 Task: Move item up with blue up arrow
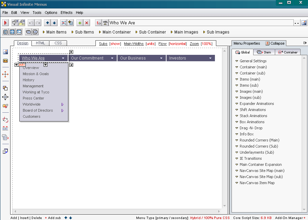(x=47, y=23)
